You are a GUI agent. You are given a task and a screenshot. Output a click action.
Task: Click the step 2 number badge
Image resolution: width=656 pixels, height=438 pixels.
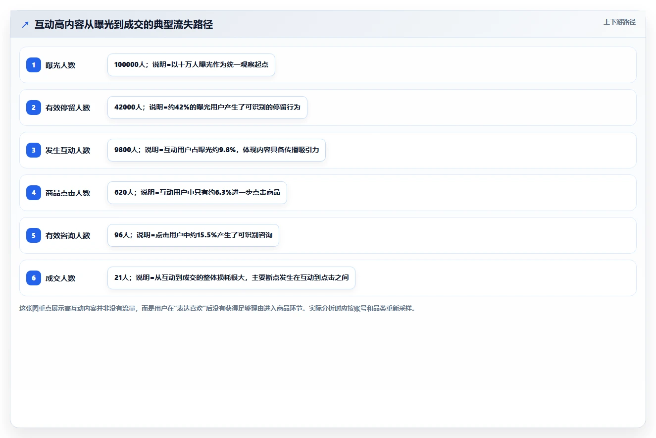(34, 108)
